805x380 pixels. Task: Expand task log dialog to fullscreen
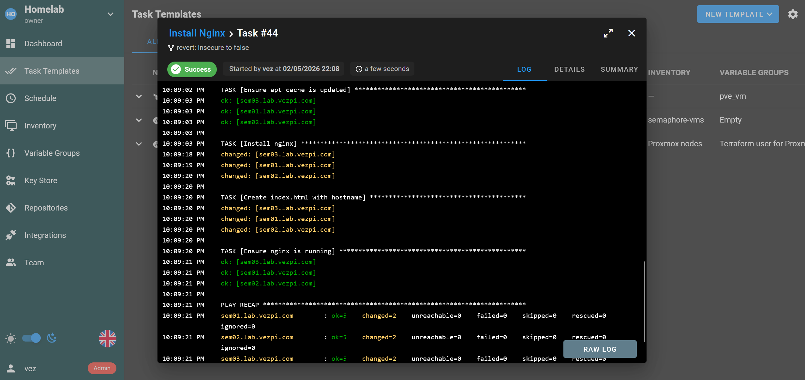[x=608, y=33]
